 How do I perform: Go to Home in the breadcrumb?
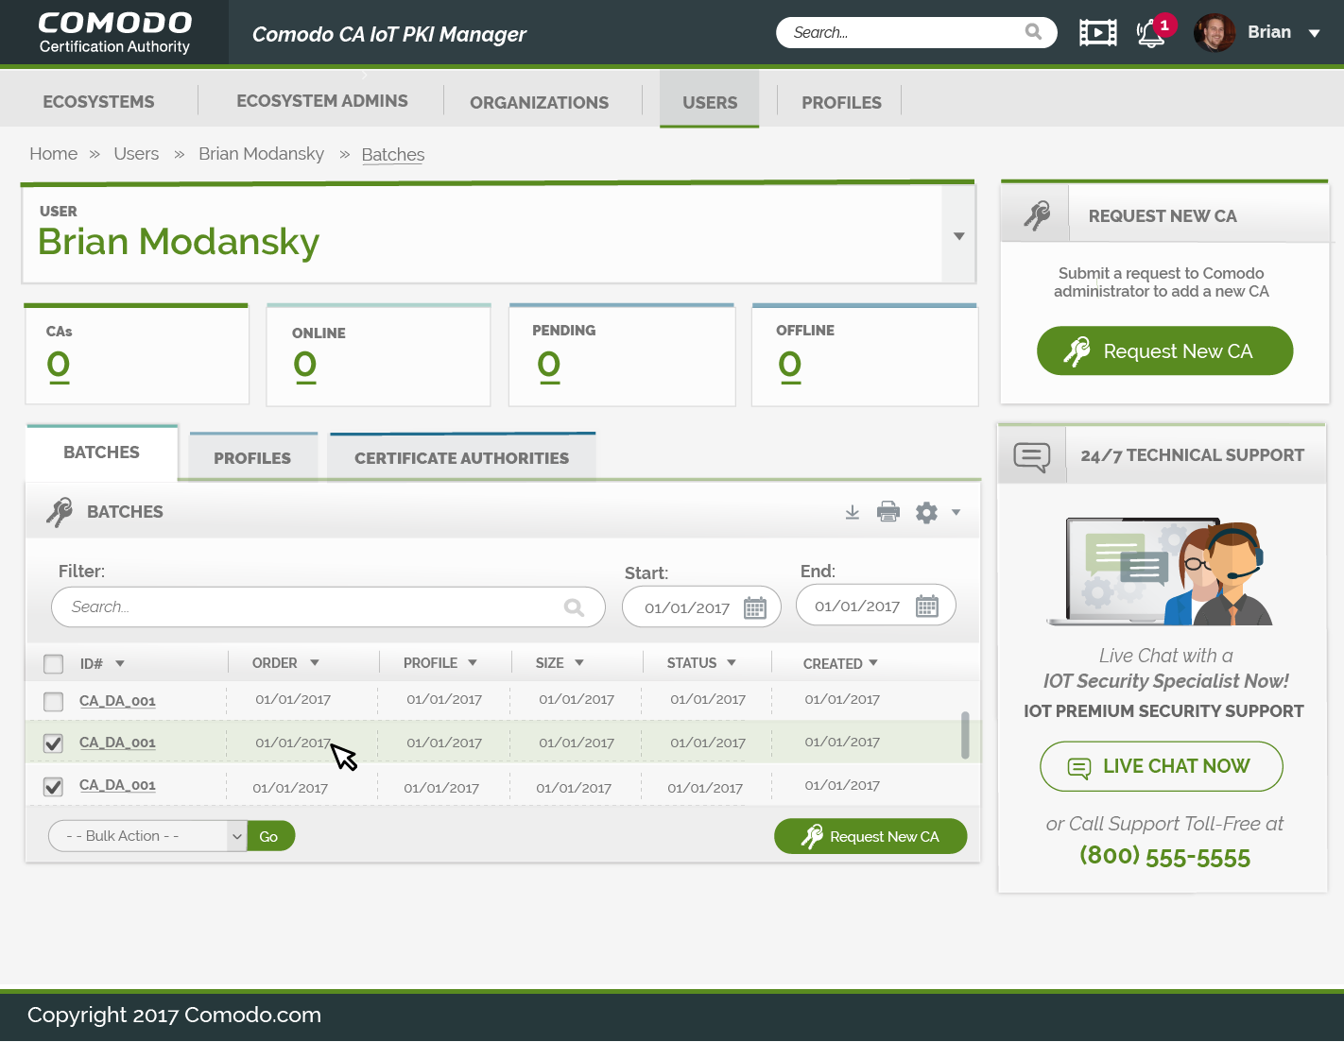tap(54, 154)
